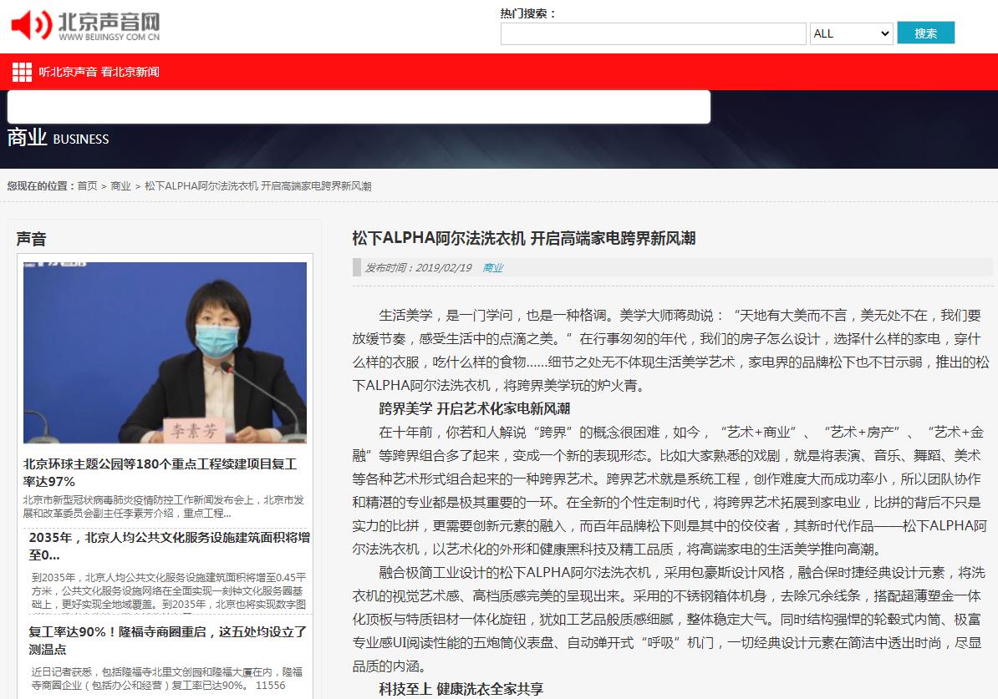Open headline 北京环球主题公园等180个重点工程续建项目复工
Screen dimensions: 998x699
(160, 473)
